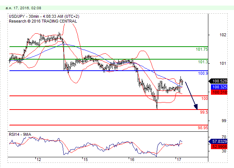Click 'Research © 2016 TRADING CENTRAL' text
The height and width of the screenshot is (168, 234).
[x=43, y=21]
